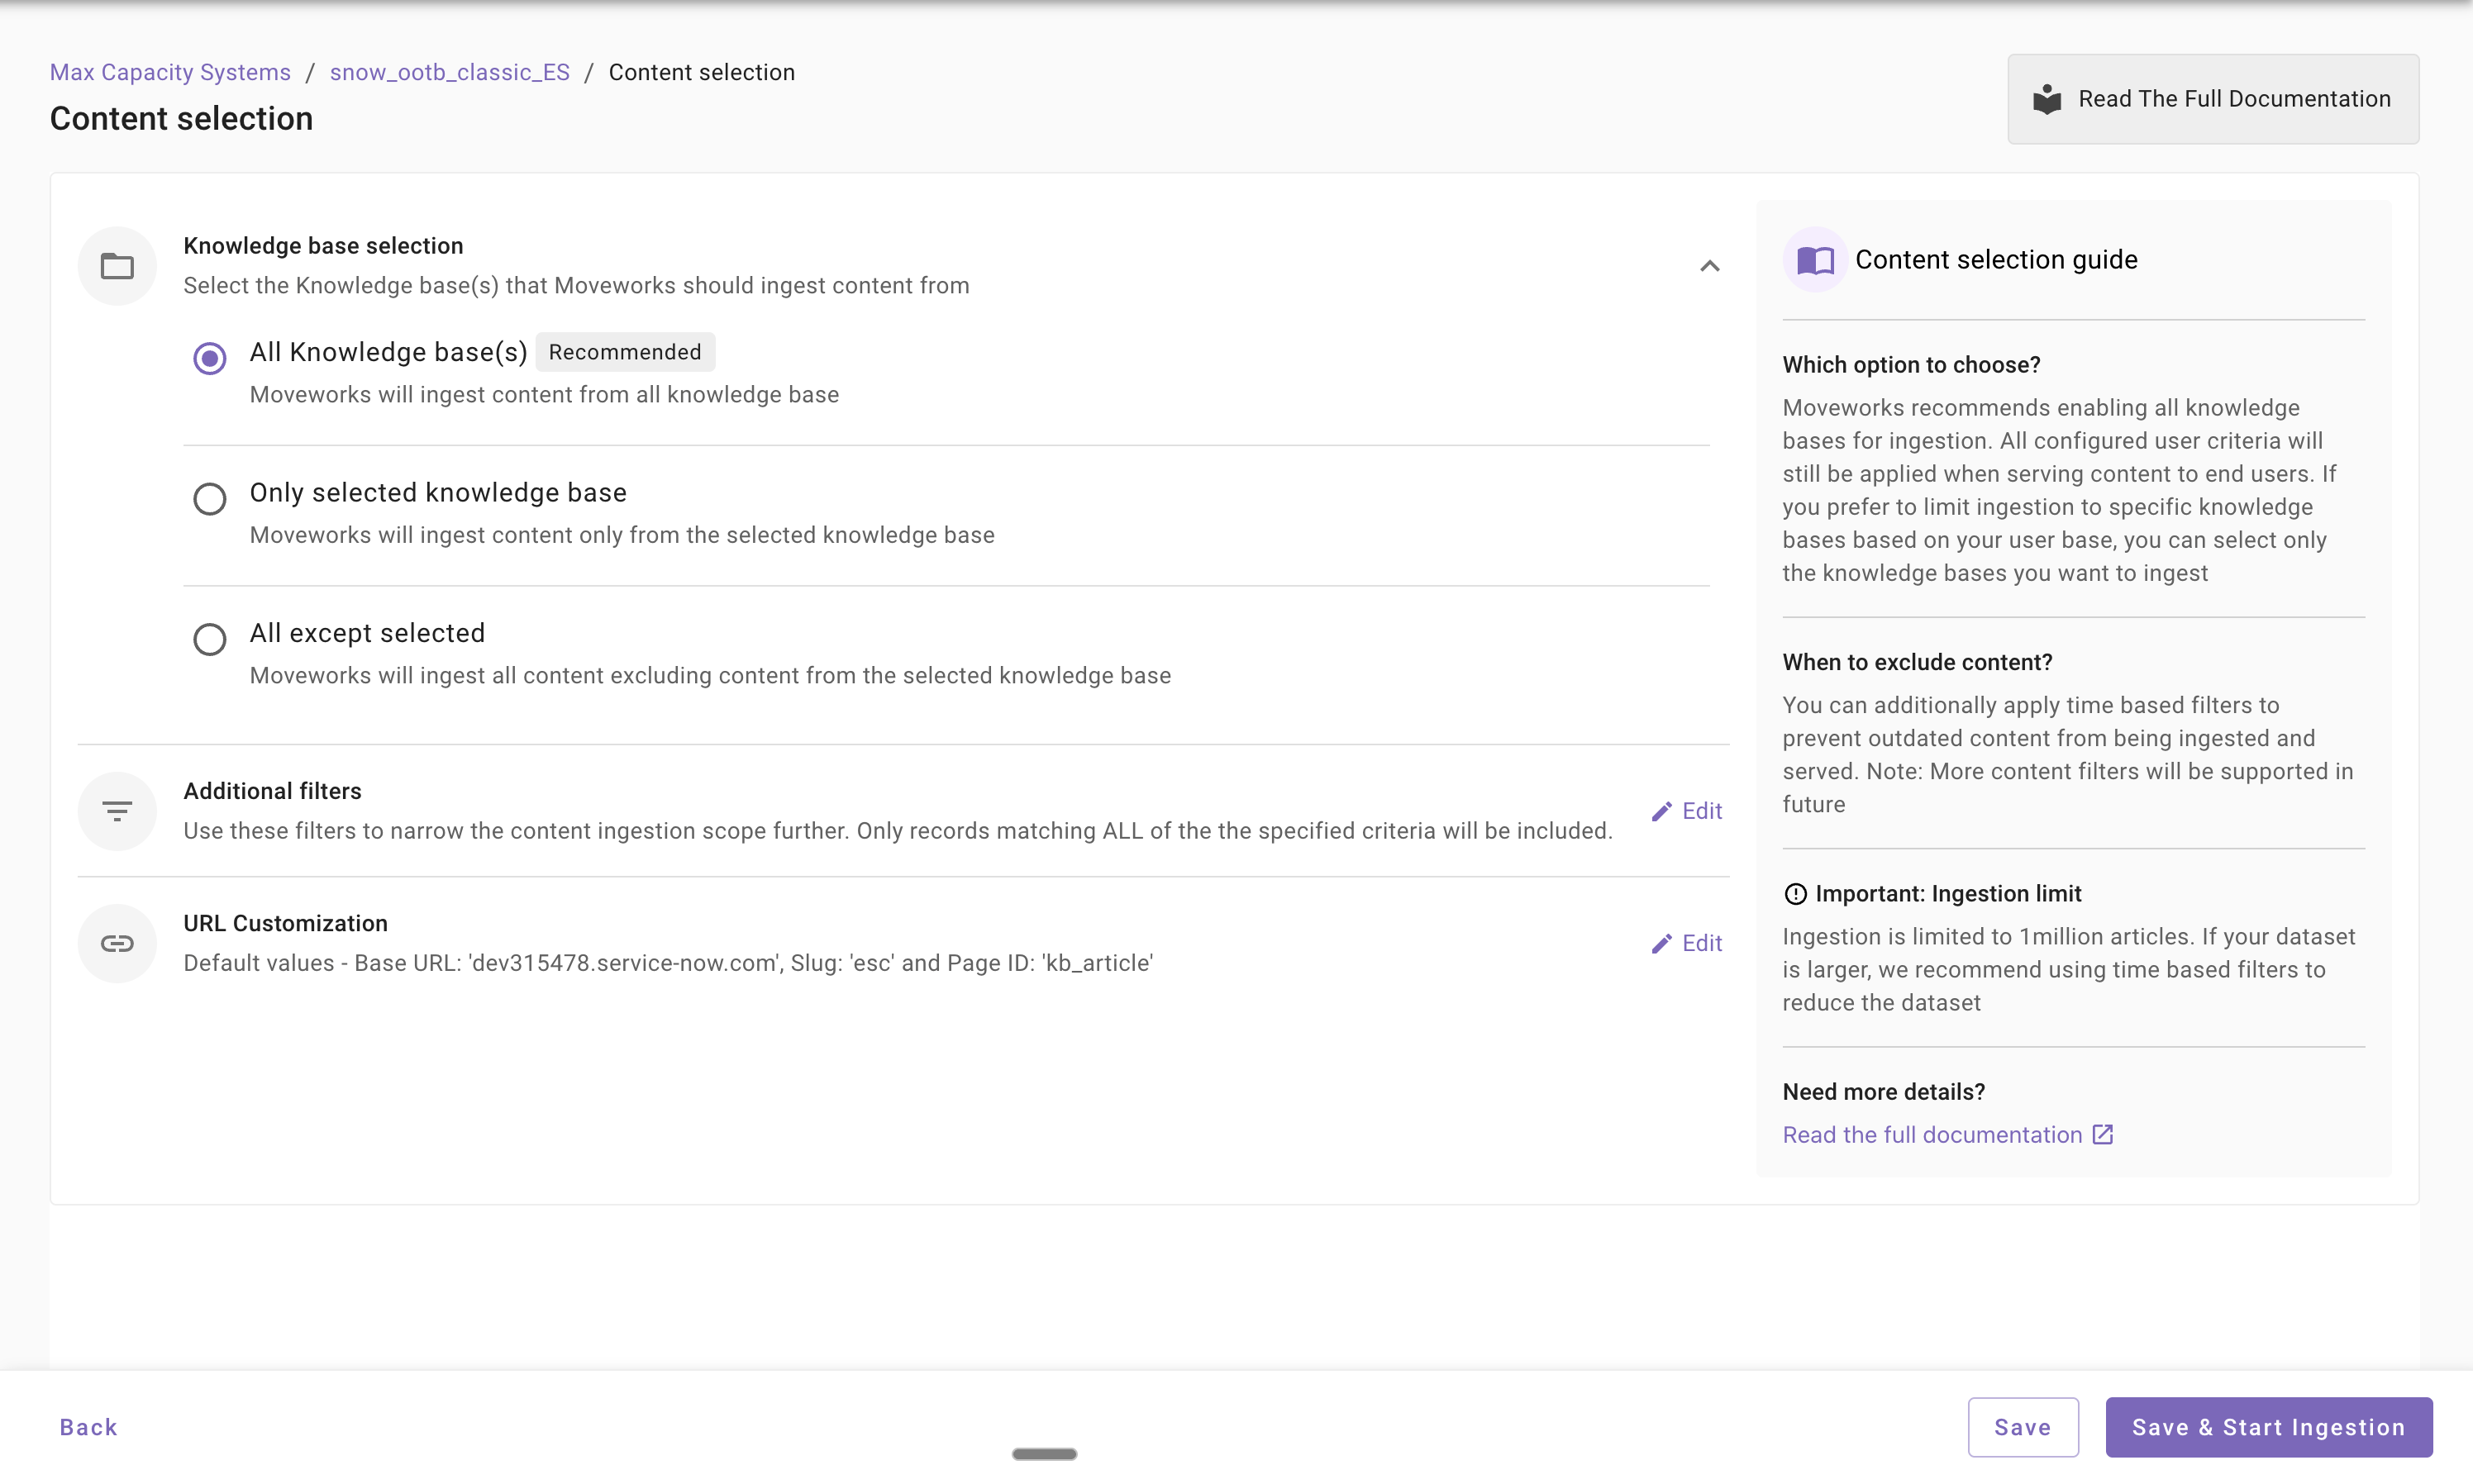Screen dimensions: 2473x1484
Task: Click the open book icon in Content selection guide
Action: coord(1815,260)
